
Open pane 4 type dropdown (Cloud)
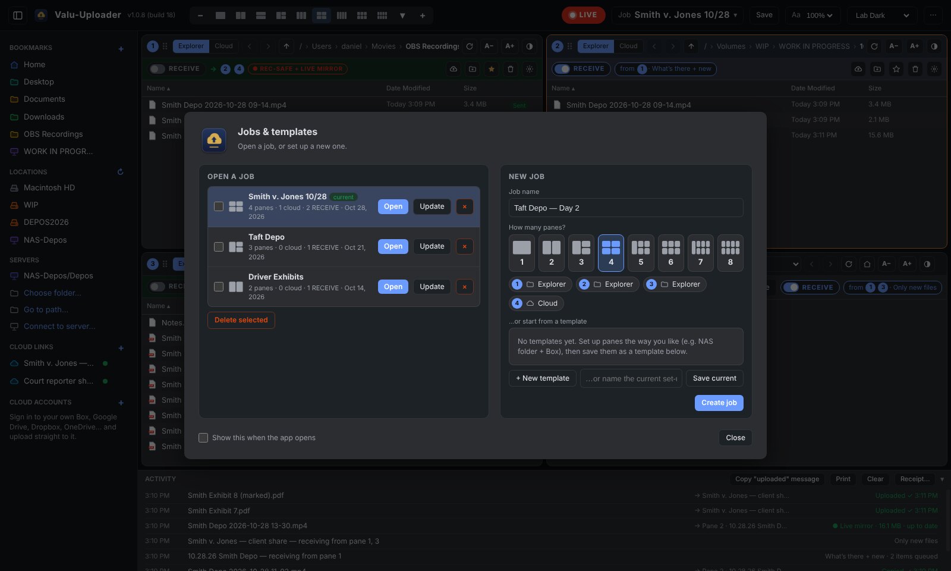[x=537, y=303]
